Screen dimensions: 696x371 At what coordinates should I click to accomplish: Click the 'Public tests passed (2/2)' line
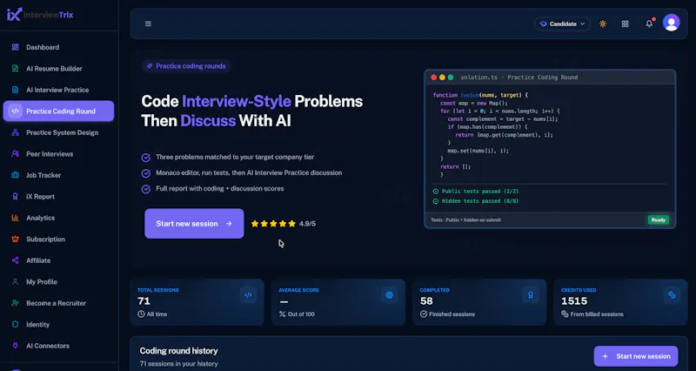tap(475, 191)
